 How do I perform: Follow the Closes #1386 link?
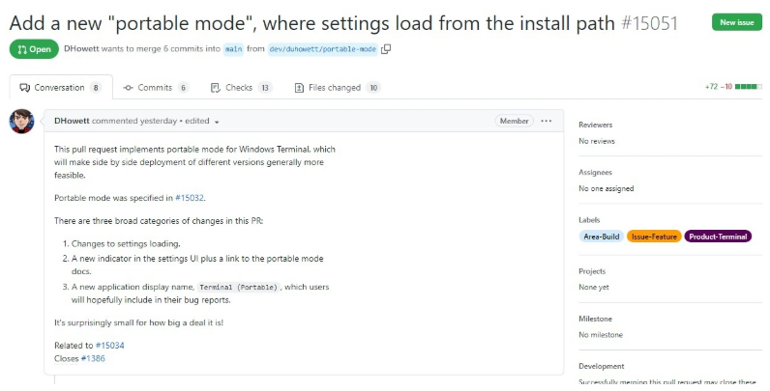(x=95, y=358)
